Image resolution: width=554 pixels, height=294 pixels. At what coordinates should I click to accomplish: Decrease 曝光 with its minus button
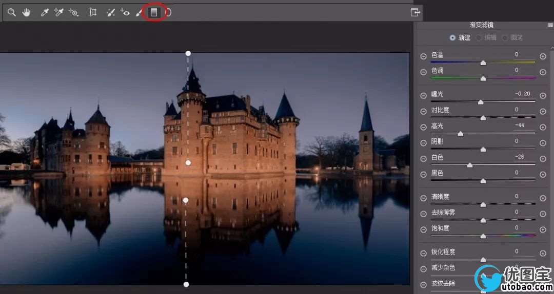tap(423, 96)
